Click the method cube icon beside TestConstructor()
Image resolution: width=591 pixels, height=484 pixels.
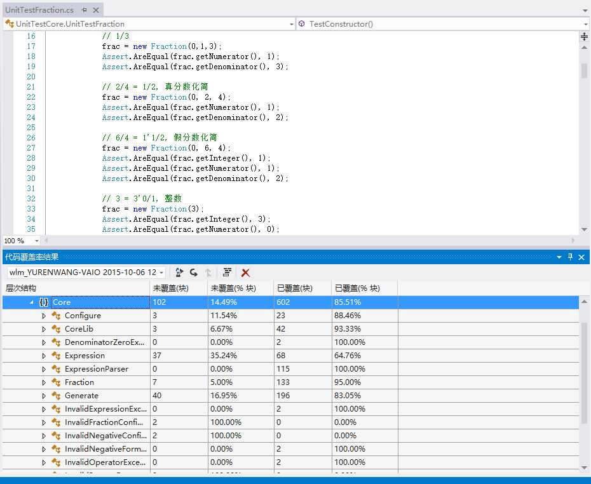click(x=301, y=24)
